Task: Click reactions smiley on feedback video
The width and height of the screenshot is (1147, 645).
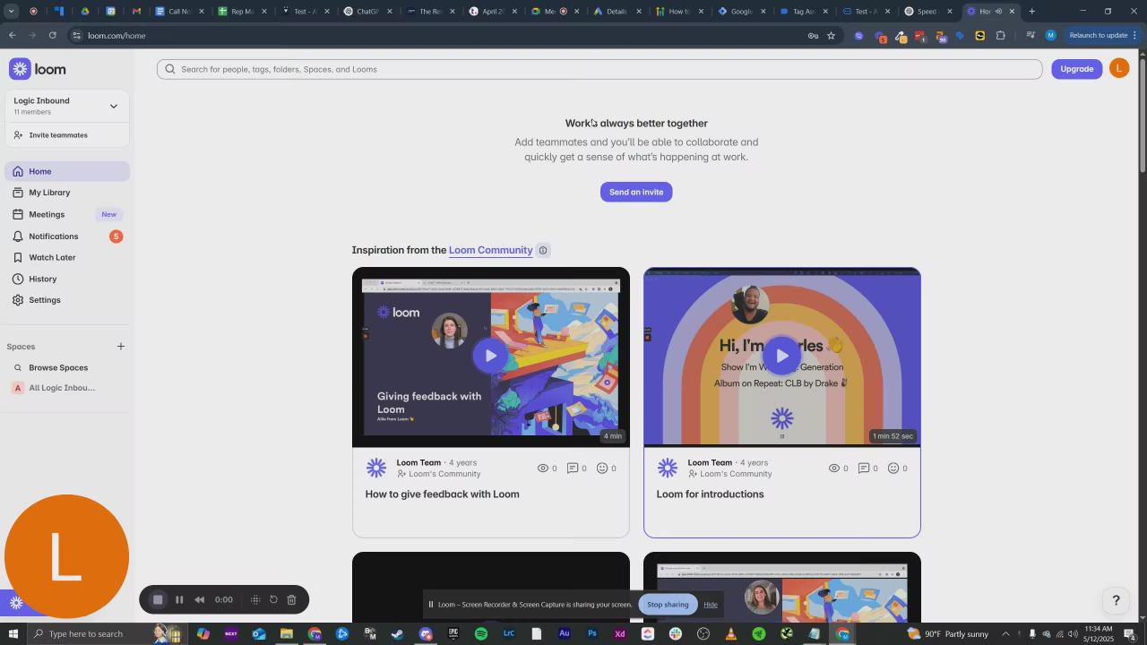Action: coord(602,469)
